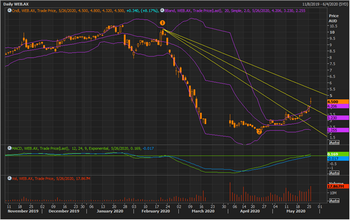The width and height of the screenshot is (350, 220).
Task: Click the icon beside the MACD legend
Action: coord(9,148)
